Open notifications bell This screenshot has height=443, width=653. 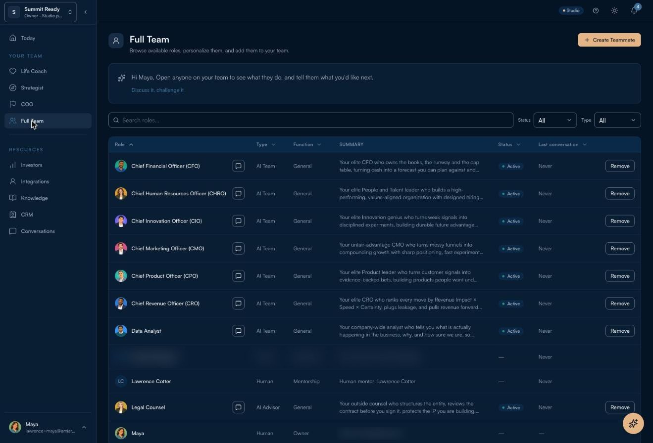point(634,10)
